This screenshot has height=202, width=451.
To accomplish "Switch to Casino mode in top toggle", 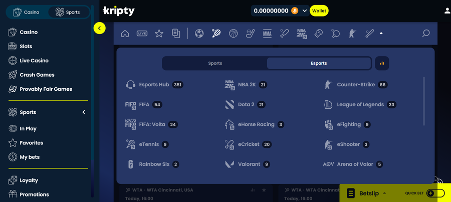I will tap(26, 12).
